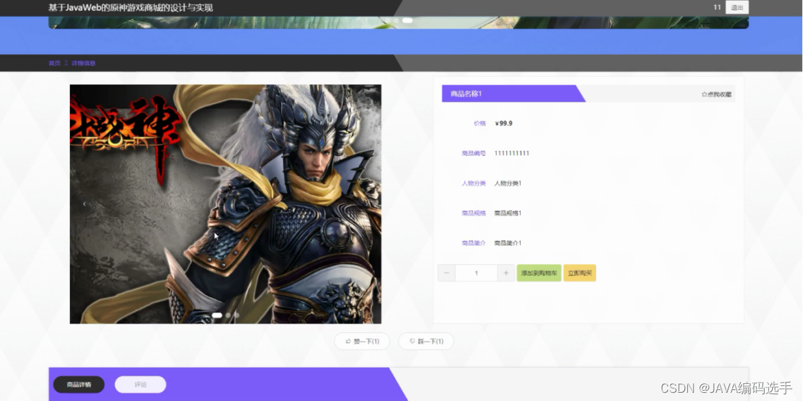This screenshot has width=803, height=401.
Task: Click the 赞一下(1) thumbs-up button
Action: [x=362, y=341]
